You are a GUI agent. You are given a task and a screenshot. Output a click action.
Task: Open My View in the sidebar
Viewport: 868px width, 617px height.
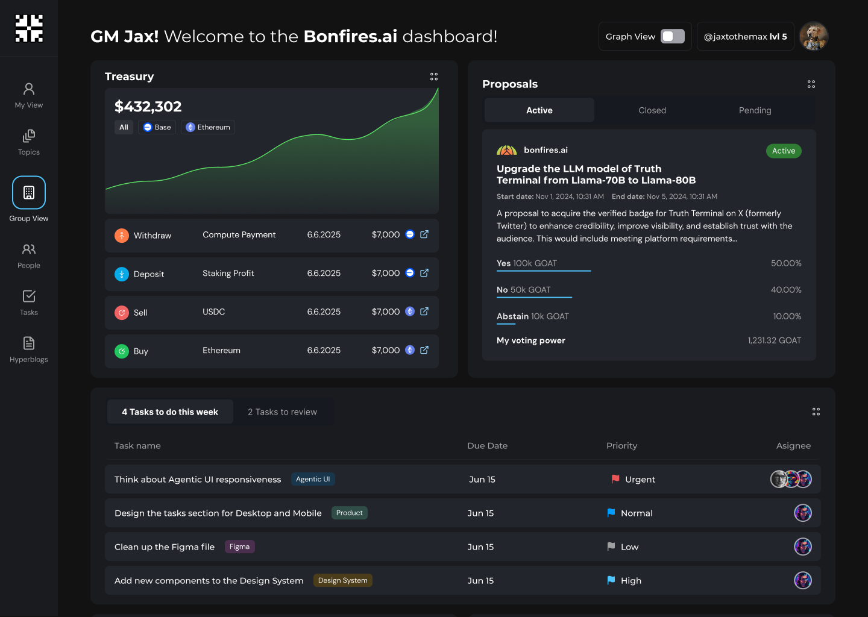29,96
